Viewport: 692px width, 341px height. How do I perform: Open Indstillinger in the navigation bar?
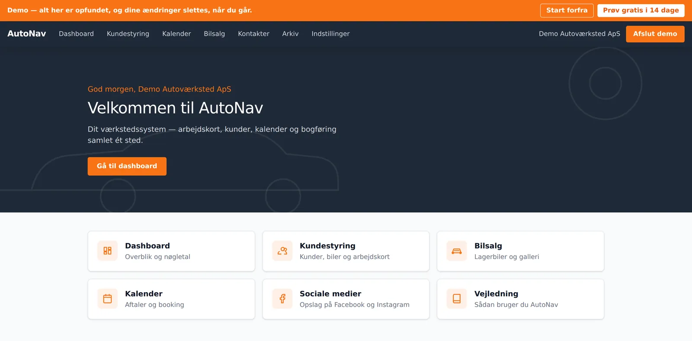[x=330, y=34]
